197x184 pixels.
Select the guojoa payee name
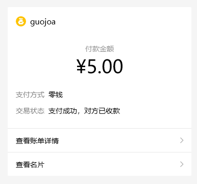click(43, 22)
